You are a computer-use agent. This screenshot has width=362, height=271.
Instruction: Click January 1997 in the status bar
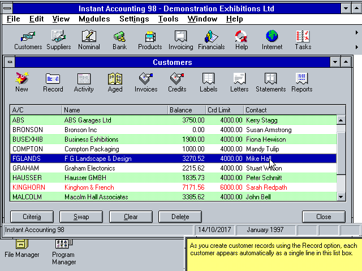(x=265, y=230)
